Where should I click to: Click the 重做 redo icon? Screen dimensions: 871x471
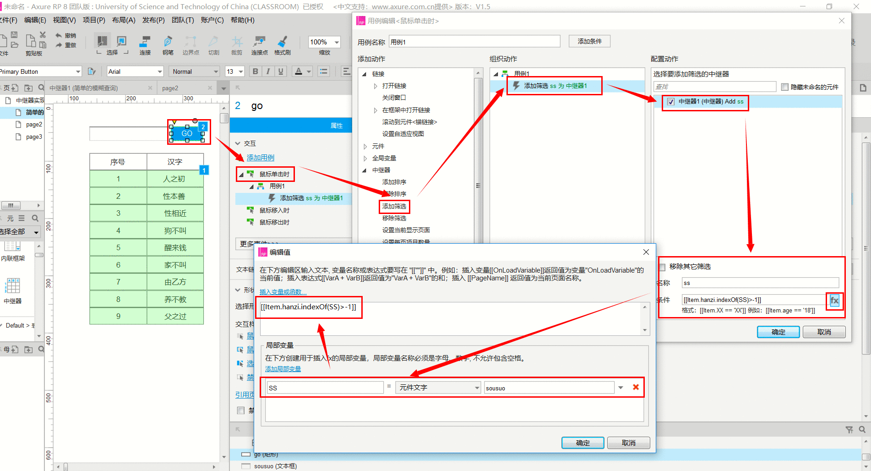coord(59,45)
